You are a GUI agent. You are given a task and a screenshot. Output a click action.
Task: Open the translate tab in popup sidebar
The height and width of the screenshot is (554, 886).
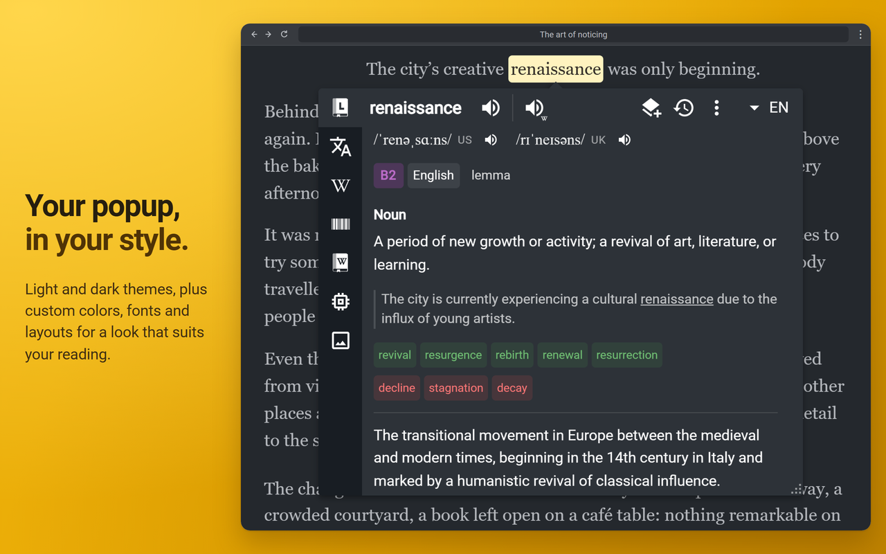click(341, 147)
